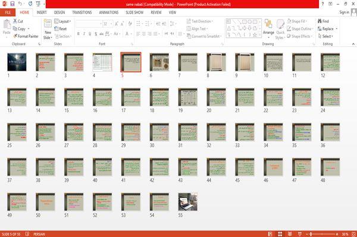The image size is (357, 237).
Task: Open the Shape Effects dropdown
Action: click(300, 36)
